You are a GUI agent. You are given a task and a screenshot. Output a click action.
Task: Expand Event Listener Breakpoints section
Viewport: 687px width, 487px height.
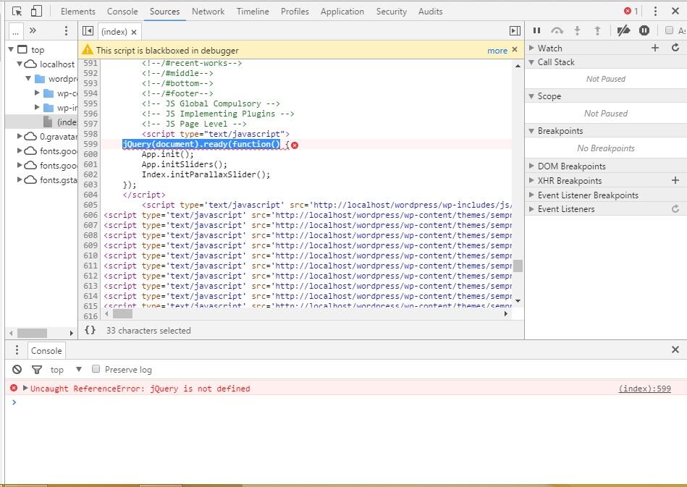[531, 195]
